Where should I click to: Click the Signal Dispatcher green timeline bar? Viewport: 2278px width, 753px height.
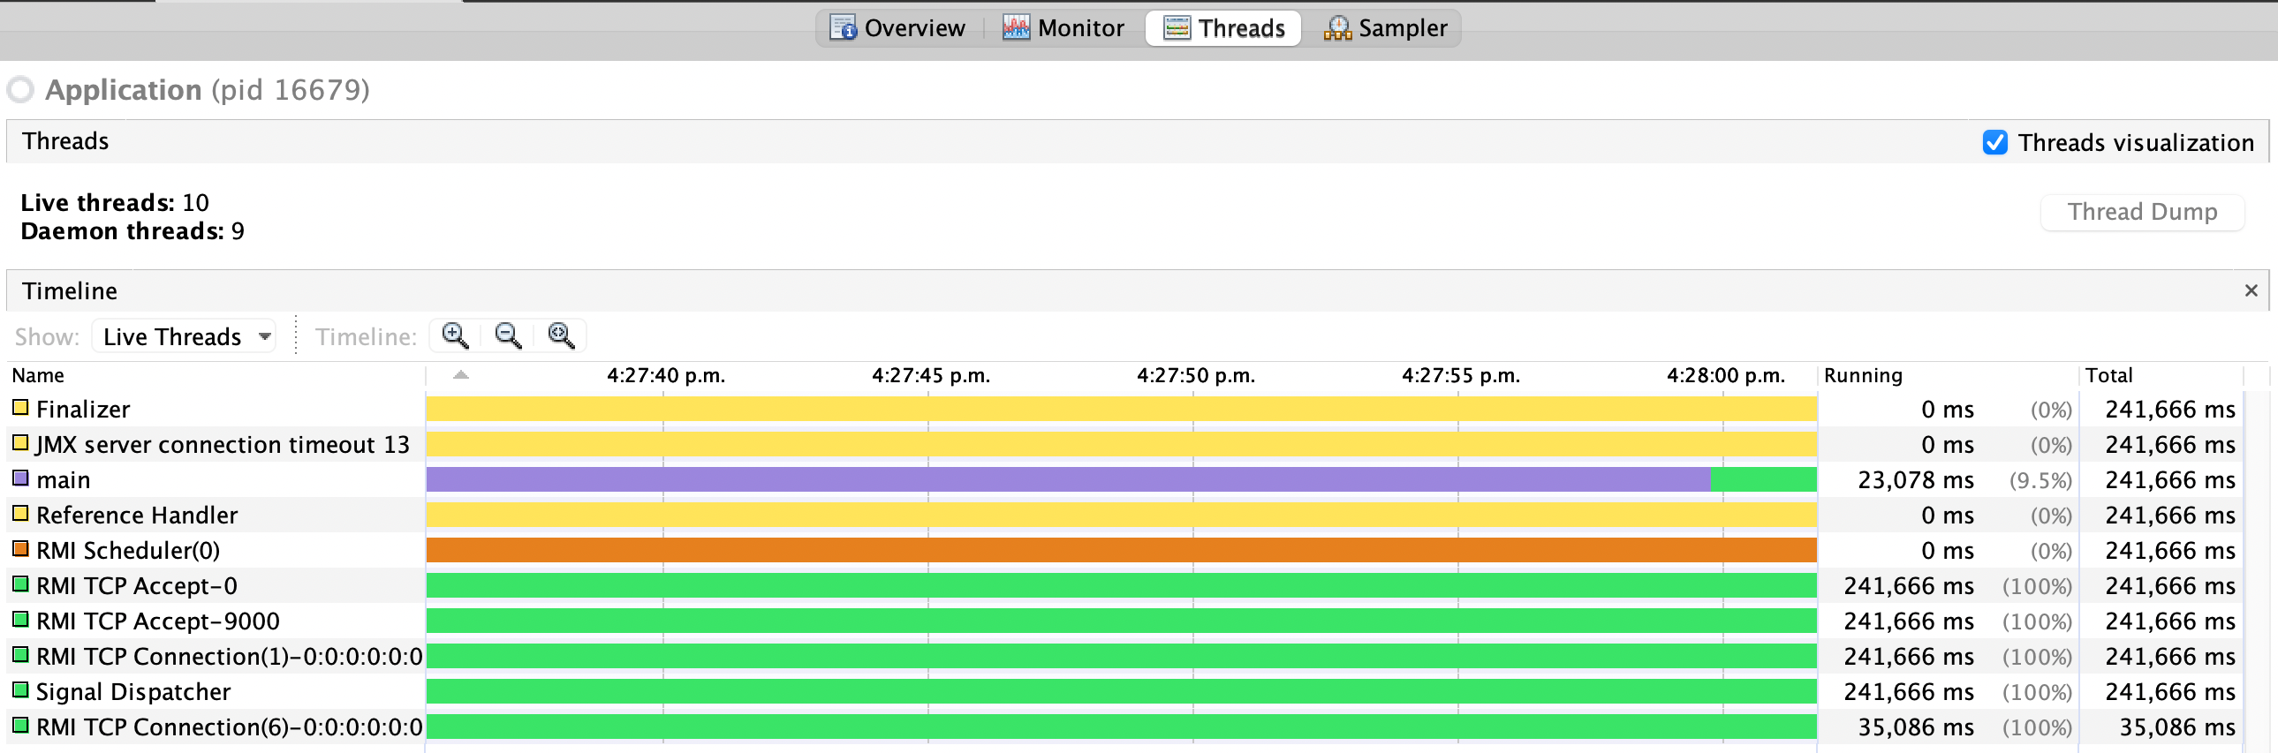point(1121,691)
